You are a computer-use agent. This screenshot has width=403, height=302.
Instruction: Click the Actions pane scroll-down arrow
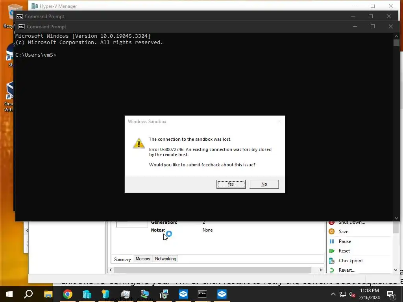[x=396, y=270]
